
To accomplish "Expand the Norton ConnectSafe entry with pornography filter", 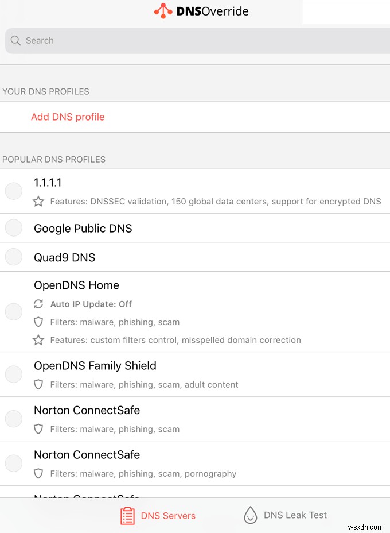I will tap(87, 454).
